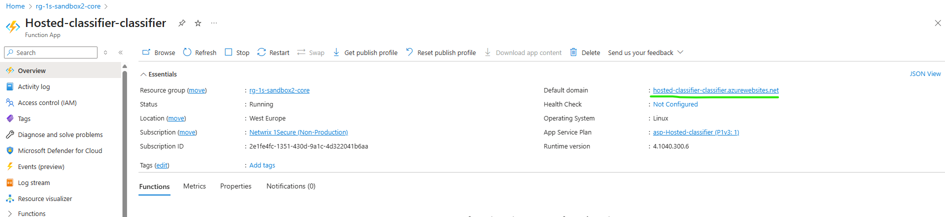Open JSON View

[x=924, y=74]
